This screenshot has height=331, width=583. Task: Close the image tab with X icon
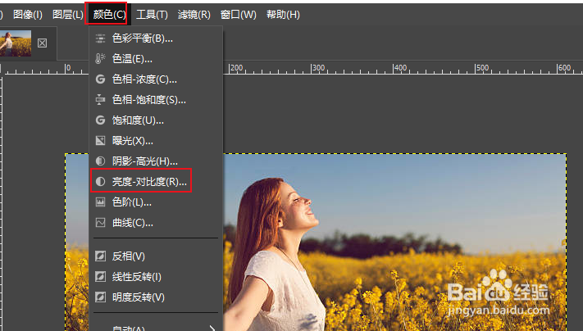[x=43, y=43]
